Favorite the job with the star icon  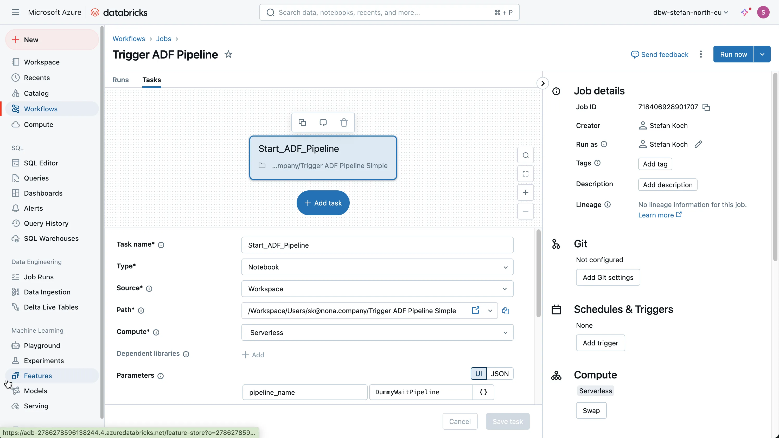pyautogui.click(x=228, y=54)
